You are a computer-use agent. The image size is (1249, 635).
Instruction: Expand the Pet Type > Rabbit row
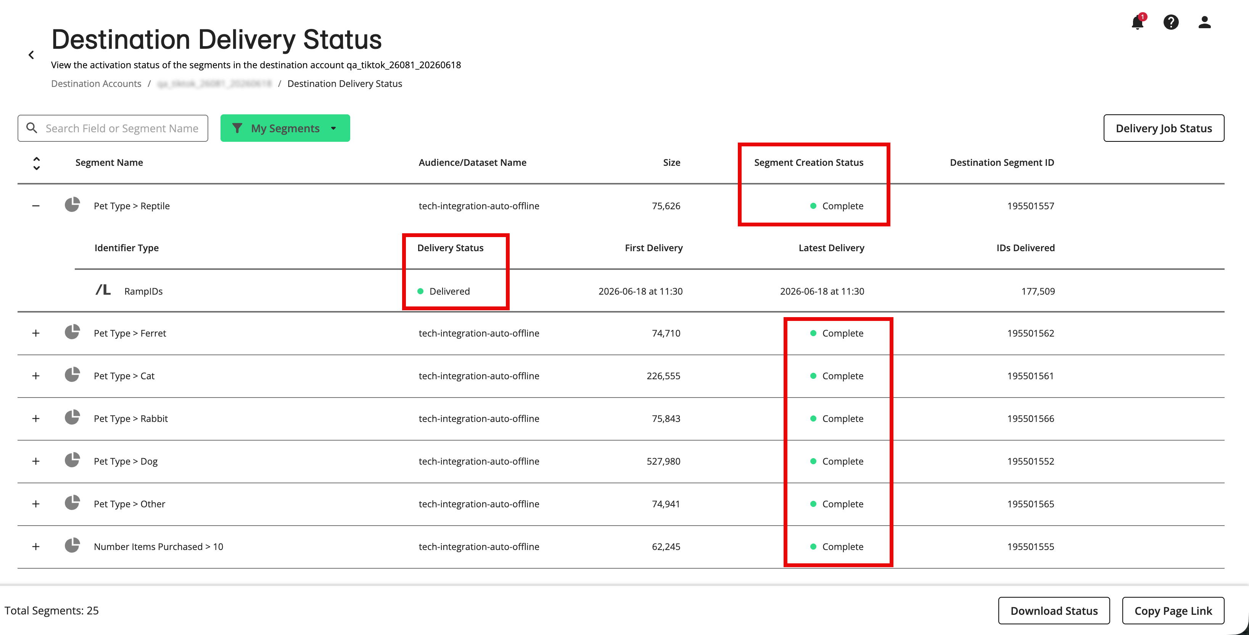click(x=36, y=419)
